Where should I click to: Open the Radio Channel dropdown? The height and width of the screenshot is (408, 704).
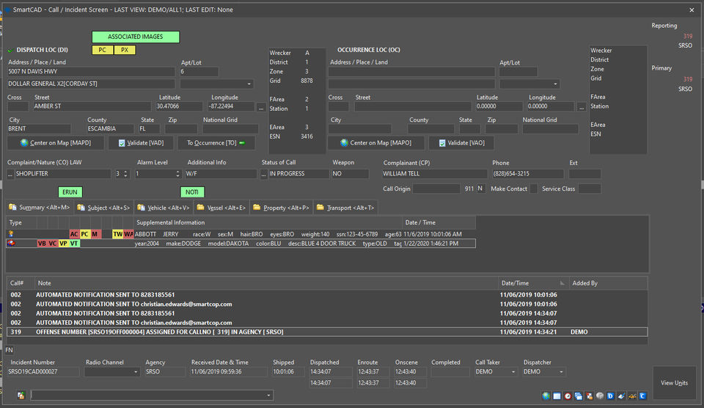pos(136,372)
